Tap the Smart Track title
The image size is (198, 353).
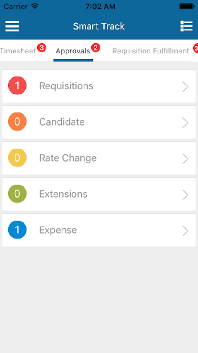(99, 26)
